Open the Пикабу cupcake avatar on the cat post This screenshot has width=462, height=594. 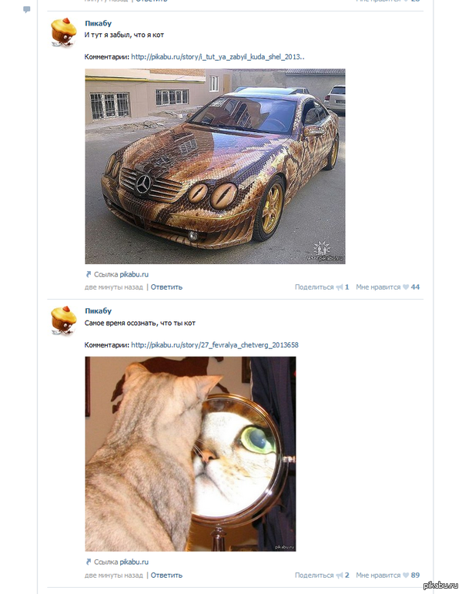[x=64, y=320]
